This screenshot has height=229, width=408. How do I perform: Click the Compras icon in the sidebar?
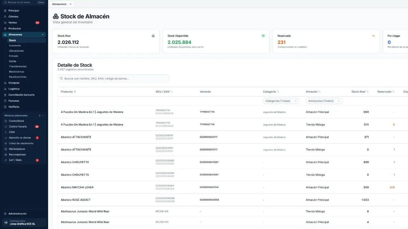(x=5, y=83)
